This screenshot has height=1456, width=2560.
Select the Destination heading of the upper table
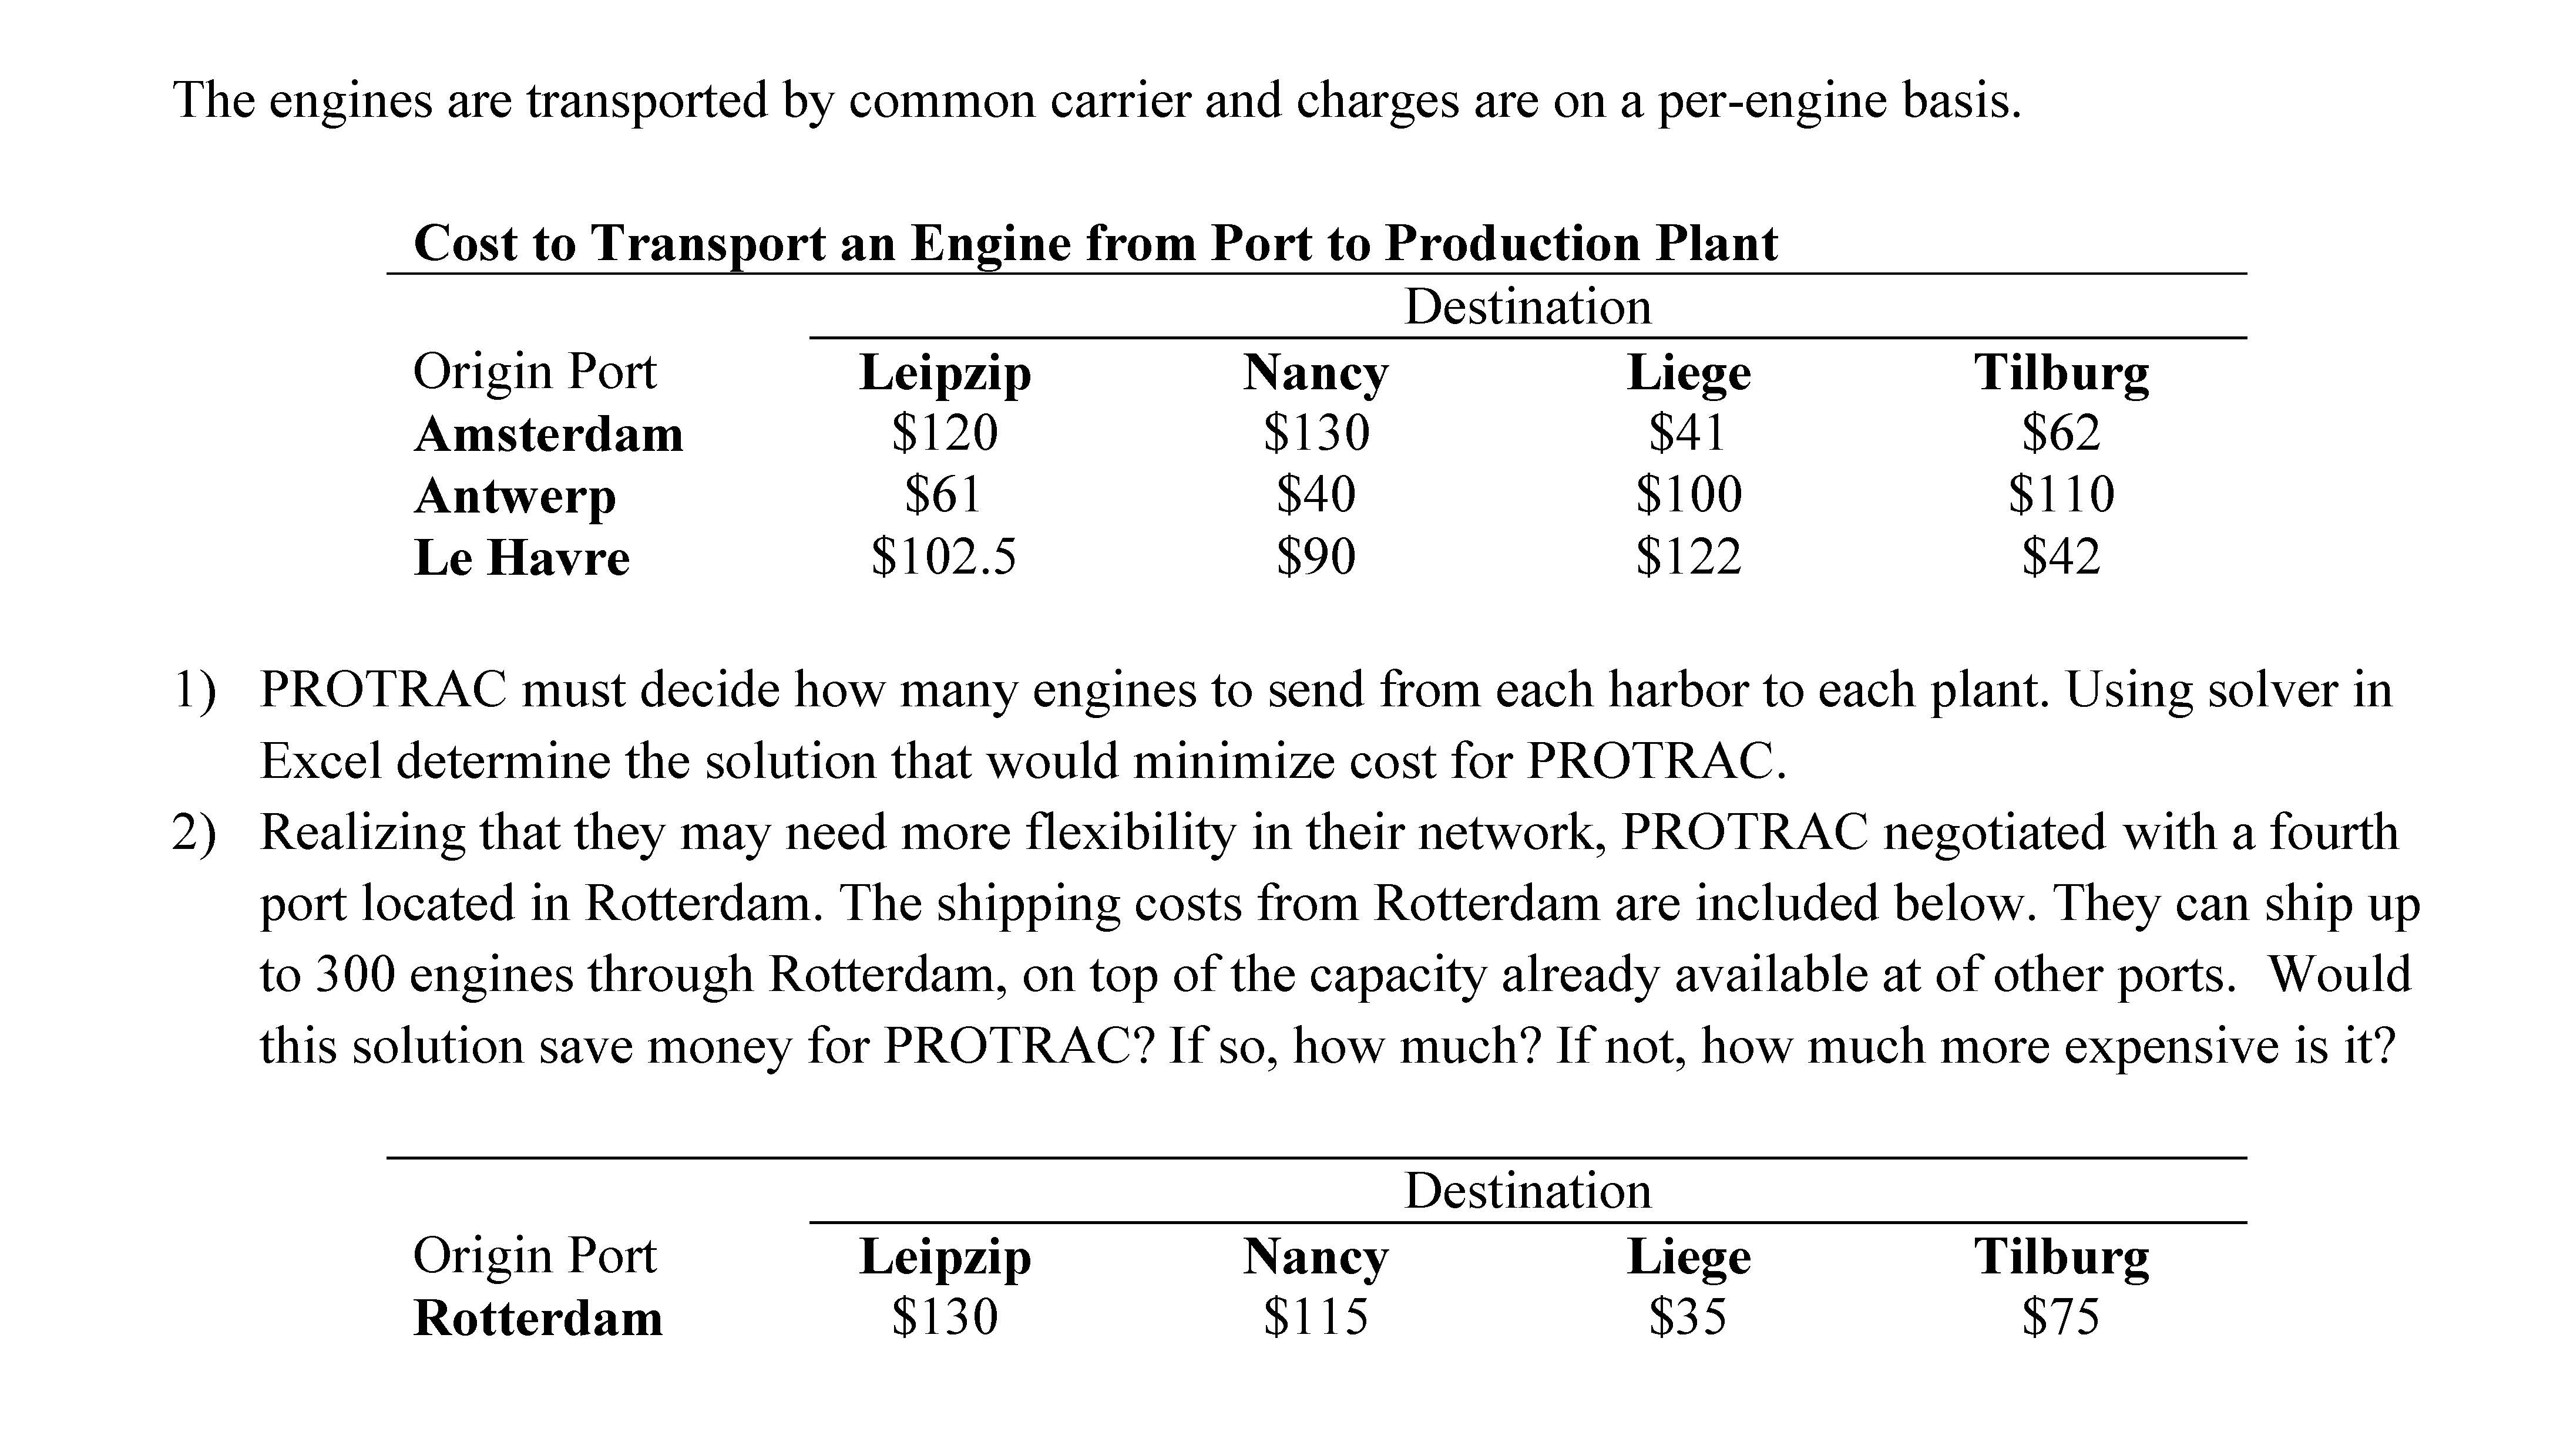coord(1527,307)
